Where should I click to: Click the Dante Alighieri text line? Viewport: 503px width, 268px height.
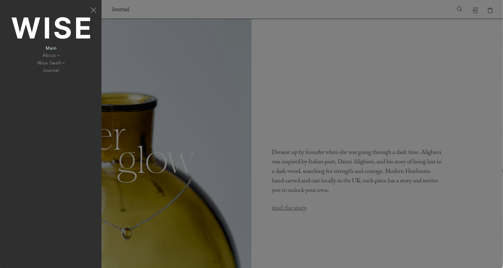357,162
